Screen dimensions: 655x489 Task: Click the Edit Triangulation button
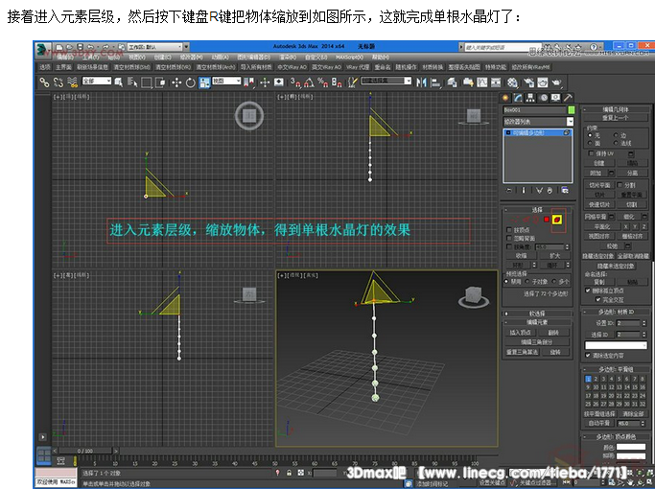click(x=538, y=342)
